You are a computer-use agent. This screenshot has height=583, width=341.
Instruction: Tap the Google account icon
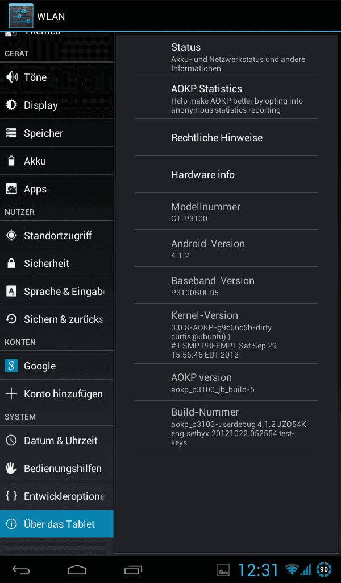point(11,366)
